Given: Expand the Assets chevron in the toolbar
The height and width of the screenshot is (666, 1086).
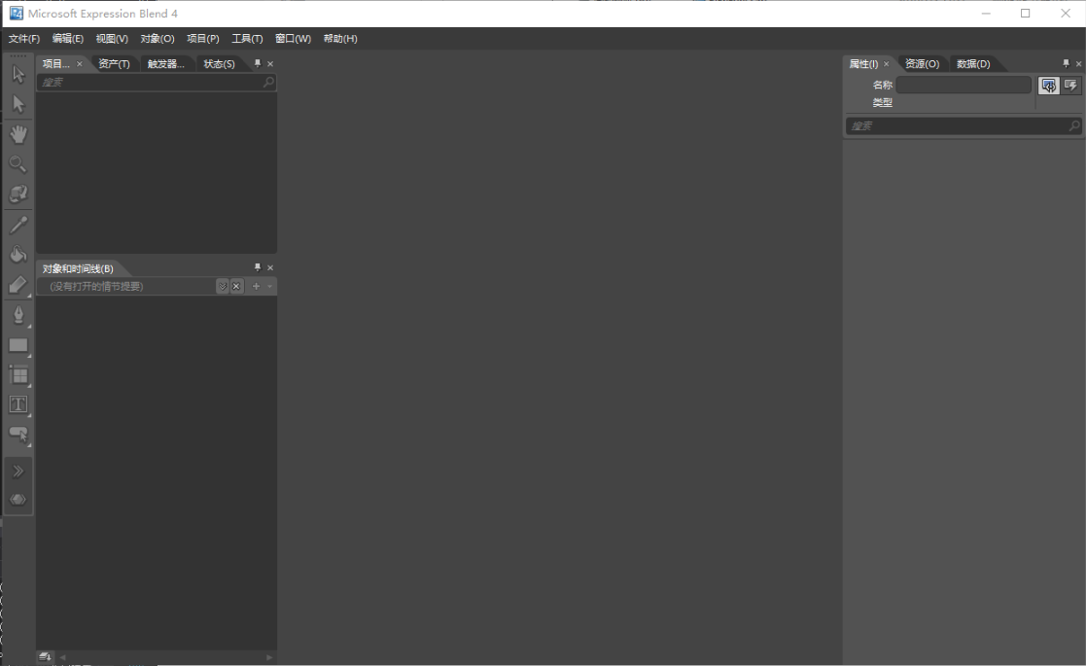Looking at the screenshot, I should (18, 470).
